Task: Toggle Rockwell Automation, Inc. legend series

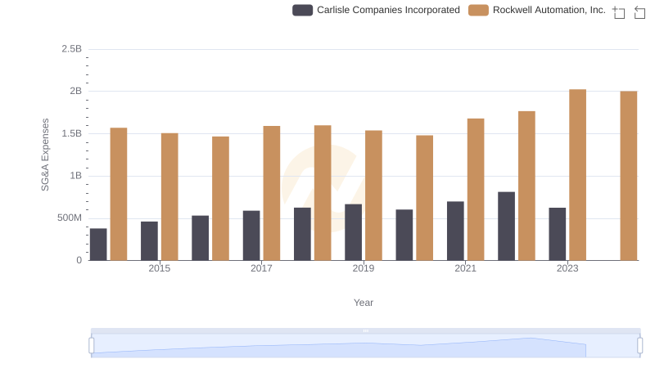Action: 537,10
